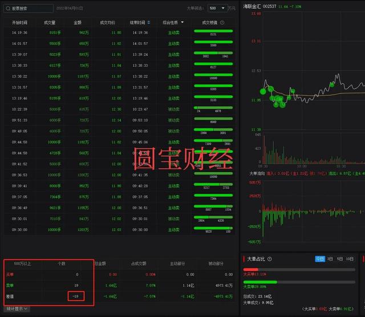Image resolution: width=365 pixels, height=317 pixels.
Task: Click the 成交均价 column header
Action: tap(108, 23)
